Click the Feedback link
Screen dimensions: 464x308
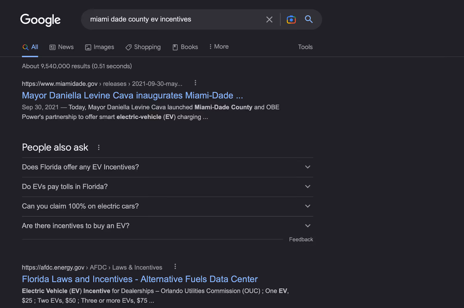coord(301,239)
